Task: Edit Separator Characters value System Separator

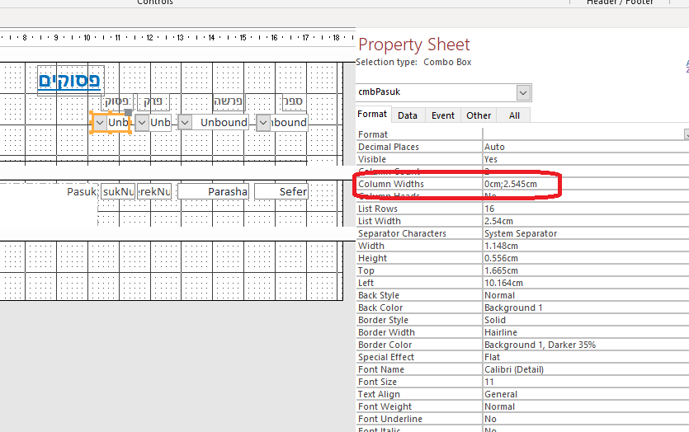Action: coord(586,233)
